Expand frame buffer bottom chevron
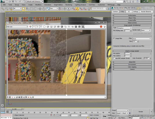 105,97
